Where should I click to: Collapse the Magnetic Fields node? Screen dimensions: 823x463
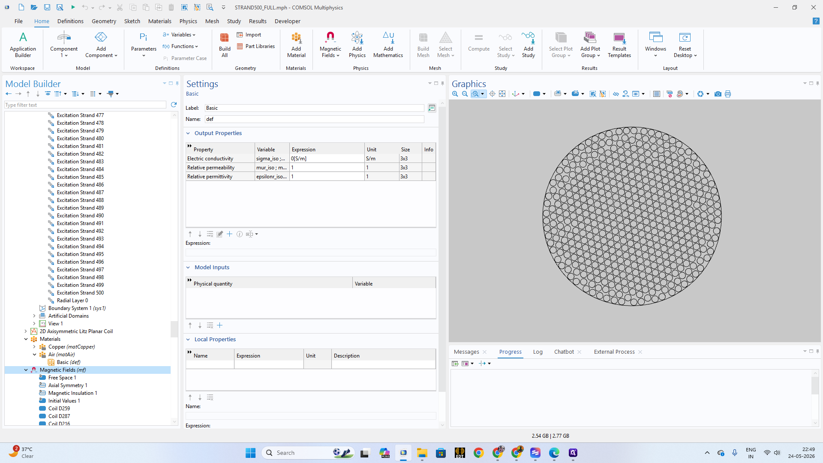pyautogui.click(x=26, y=370)
